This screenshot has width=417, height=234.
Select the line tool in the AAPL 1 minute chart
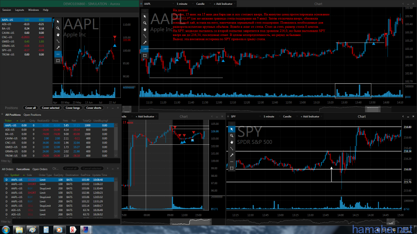click(145, 36)
